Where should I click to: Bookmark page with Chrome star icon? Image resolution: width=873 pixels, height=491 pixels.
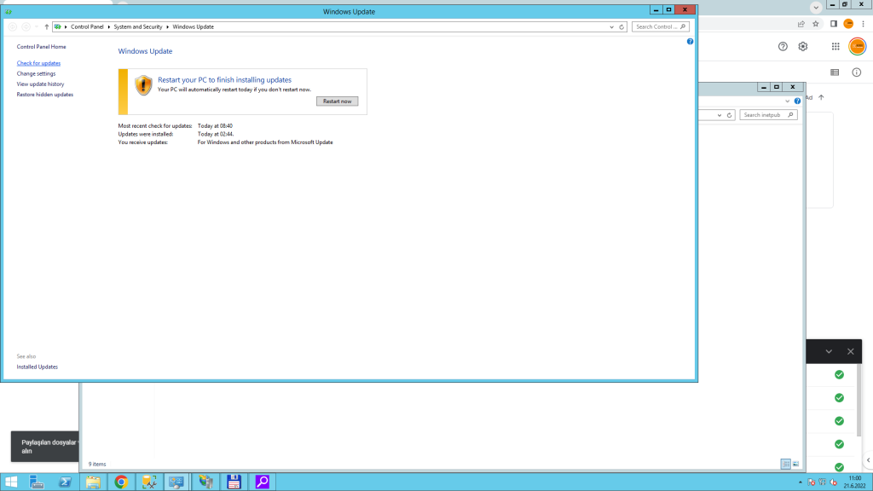pyautogui.click(x=816, y=23)
